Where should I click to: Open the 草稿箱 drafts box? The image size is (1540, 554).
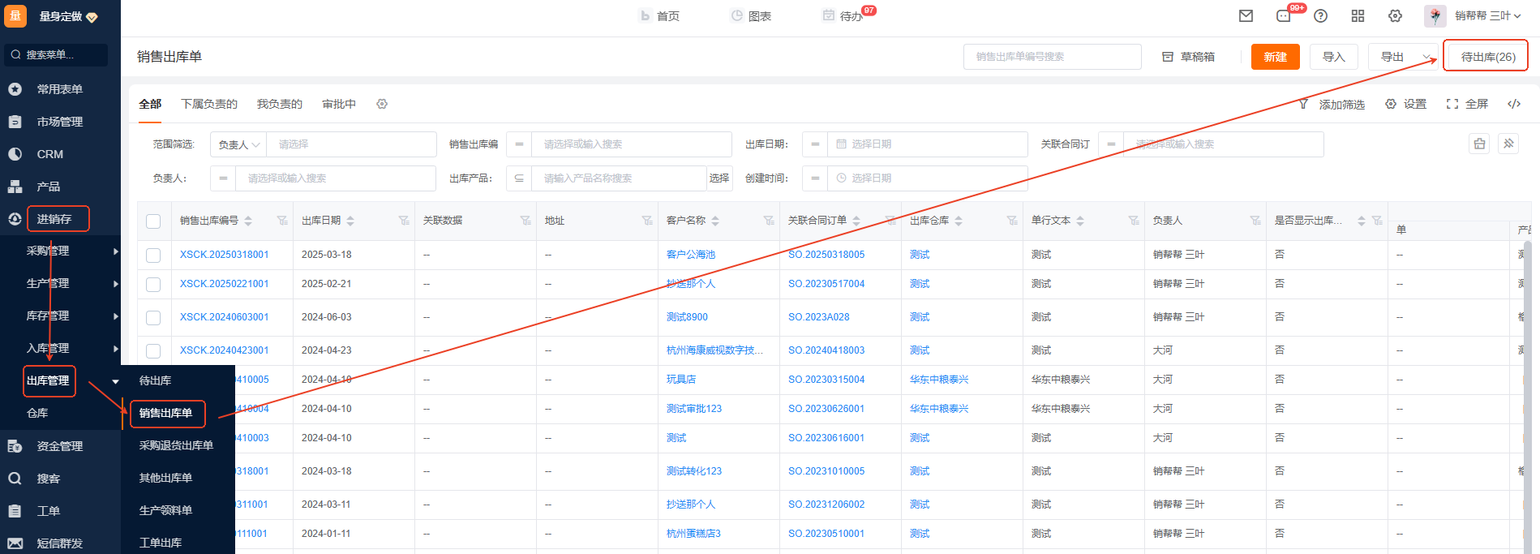(1189, 57)
